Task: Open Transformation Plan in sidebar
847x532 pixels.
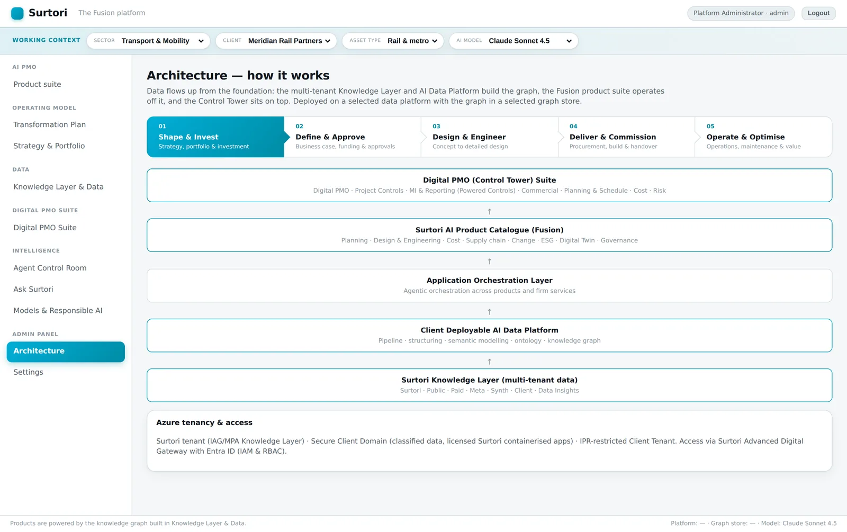Action: pyautogui.click(x=66, y=124)
